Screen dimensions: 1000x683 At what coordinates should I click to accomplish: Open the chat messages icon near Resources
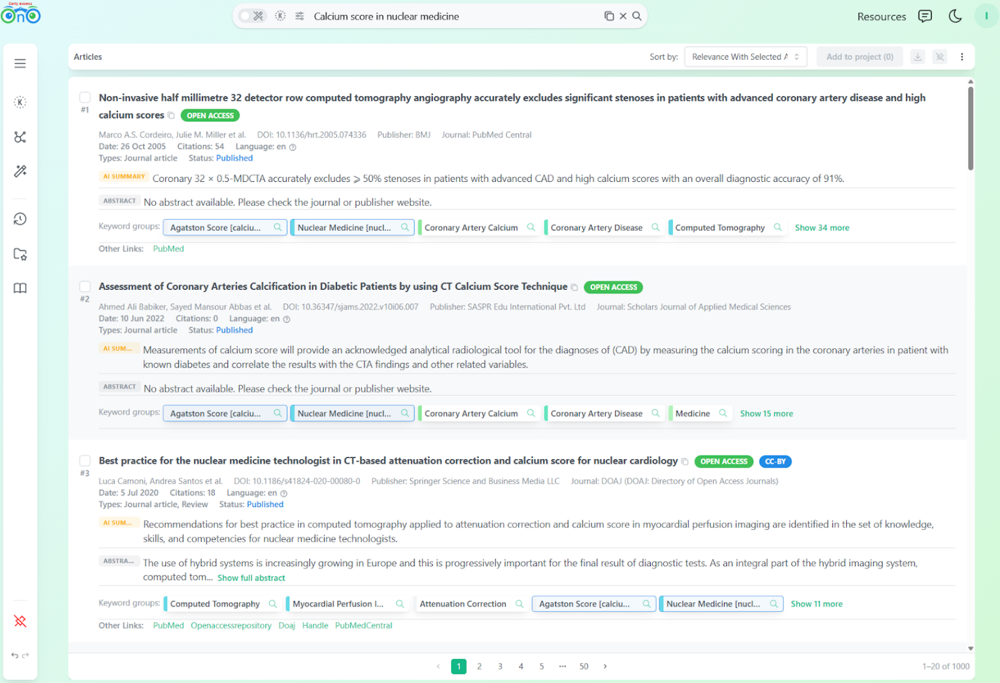(x=925, y=16)
